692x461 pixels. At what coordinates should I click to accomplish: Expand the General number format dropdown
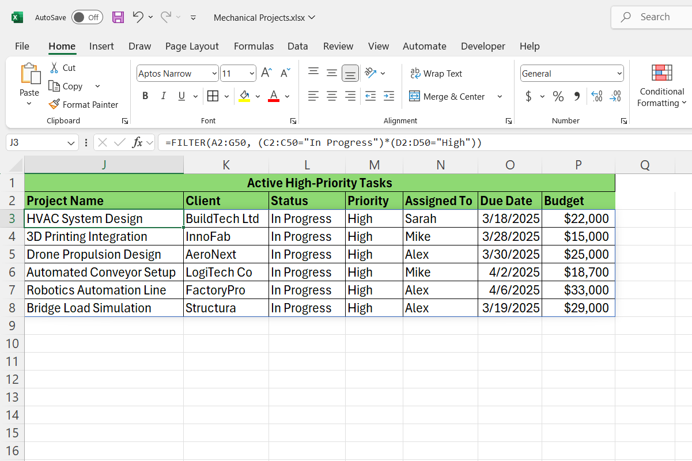619,74
